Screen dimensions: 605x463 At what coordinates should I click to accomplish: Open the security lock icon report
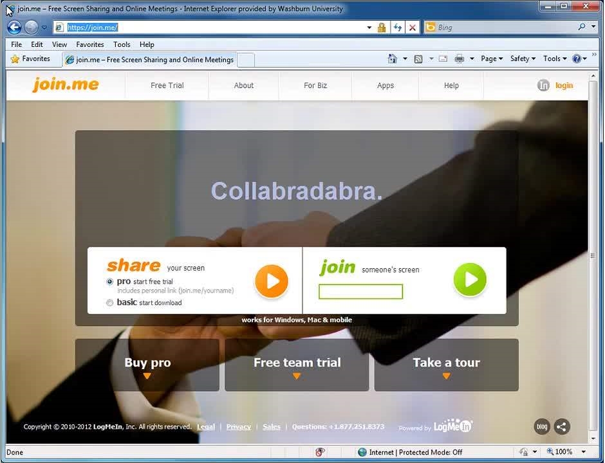click(382, 28)
